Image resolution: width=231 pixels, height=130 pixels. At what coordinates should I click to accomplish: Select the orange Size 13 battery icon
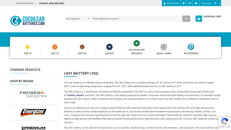(55, 47)
